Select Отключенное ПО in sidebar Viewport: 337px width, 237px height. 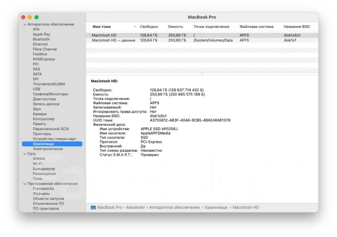[x=48, y=203]
